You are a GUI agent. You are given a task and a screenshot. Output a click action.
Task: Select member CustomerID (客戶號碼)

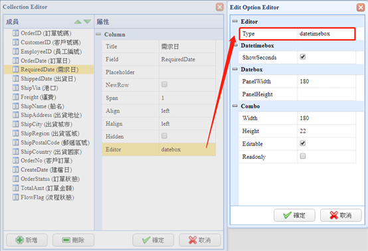click(50, 42)
